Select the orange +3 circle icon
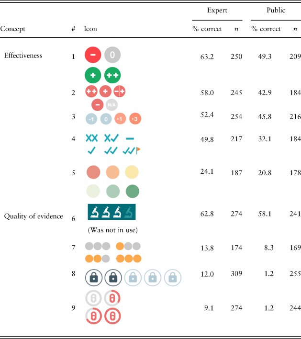The image size is (301, 339). tap(135, 118)
